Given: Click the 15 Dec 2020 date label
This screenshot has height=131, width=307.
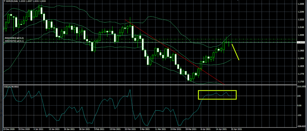Looking at the screenshot, I should [x=9, y=129].
